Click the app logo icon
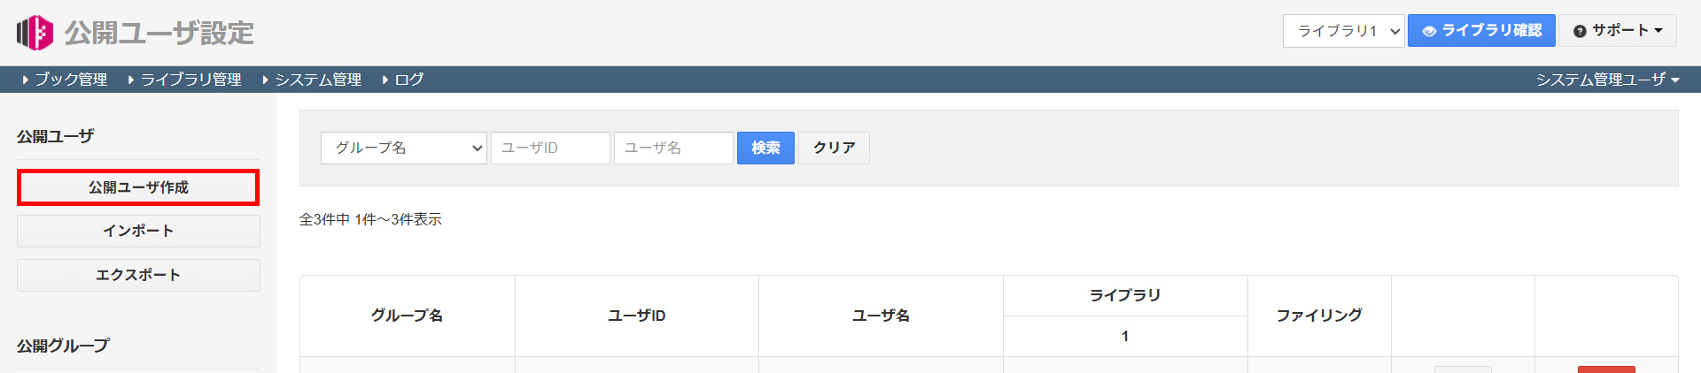Screen dimensions: 1701x373 35,33
